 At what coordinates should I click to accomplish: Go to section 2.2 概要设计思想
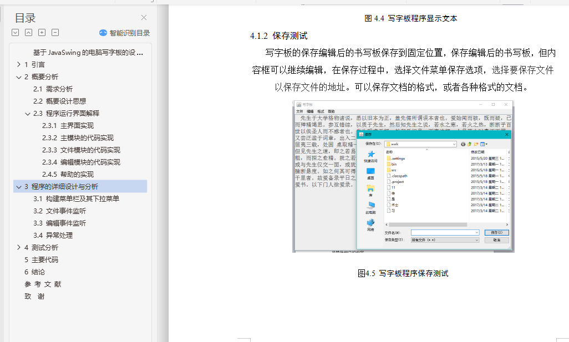(x=59, y=101)
